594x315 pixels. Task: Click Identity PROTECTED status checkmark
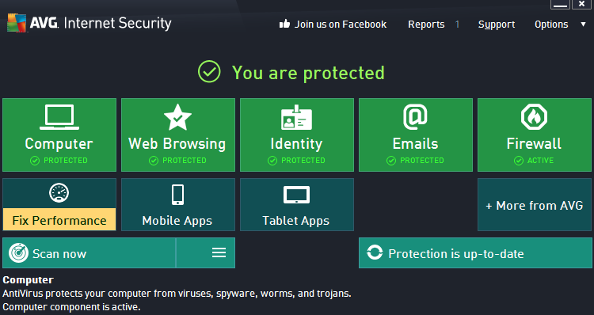point(272,161)
